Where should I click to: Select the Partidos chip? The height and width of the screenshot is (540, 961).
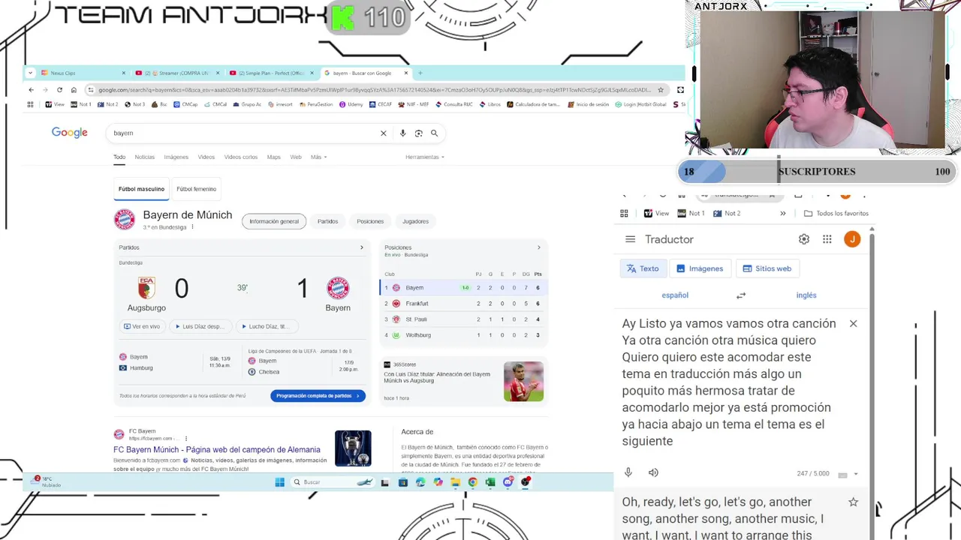[x=327, y=221]
